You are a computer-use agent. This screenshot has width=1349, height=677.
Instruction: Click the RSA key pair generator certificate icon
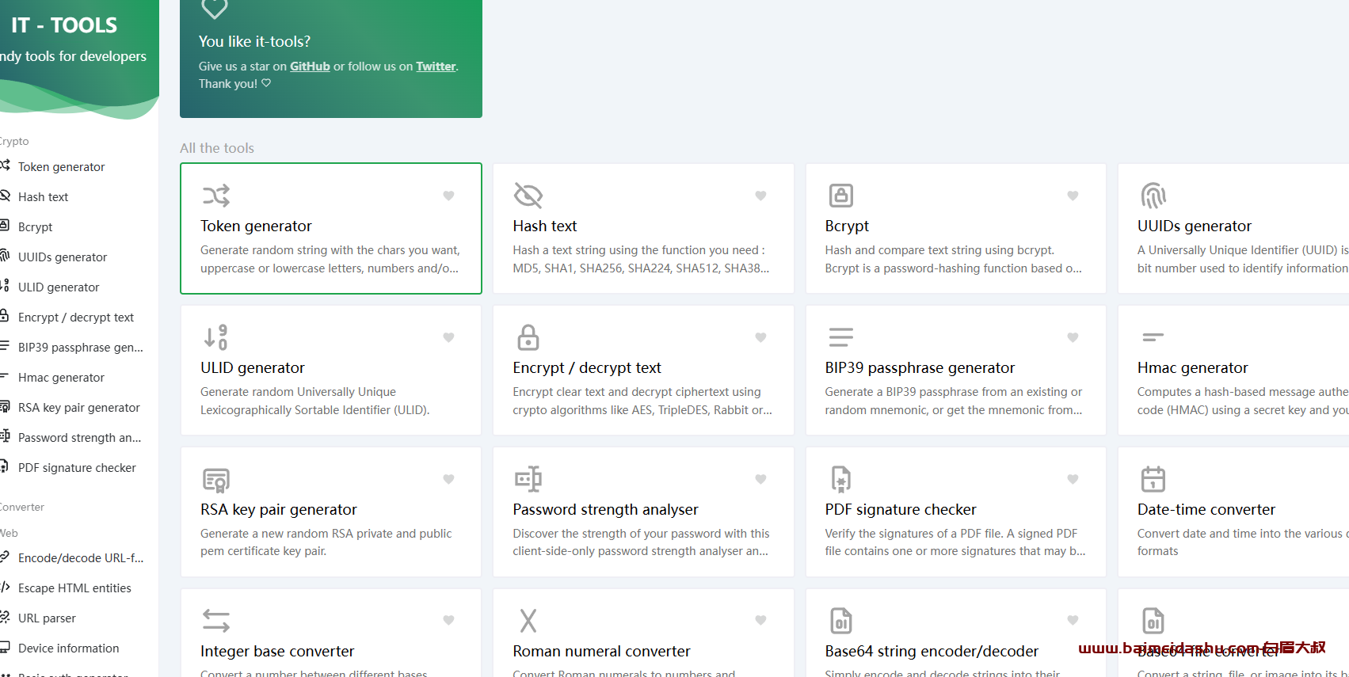click(216, 479)
